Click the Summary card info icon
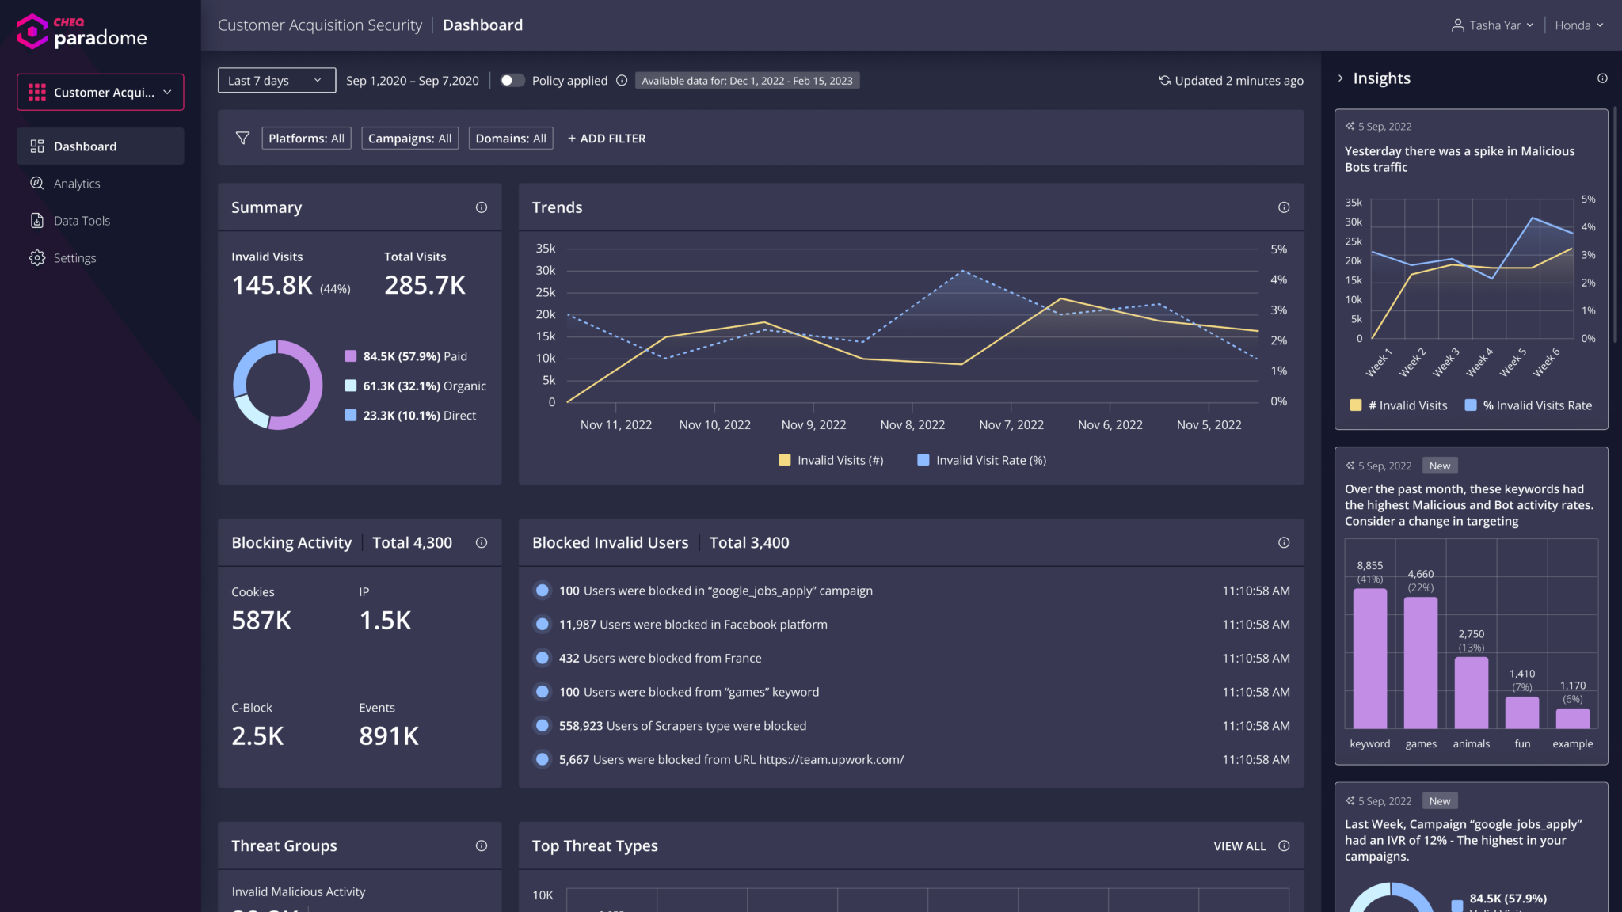The height and width of the screenshot is (912, 1622). (x=481, y=207)
